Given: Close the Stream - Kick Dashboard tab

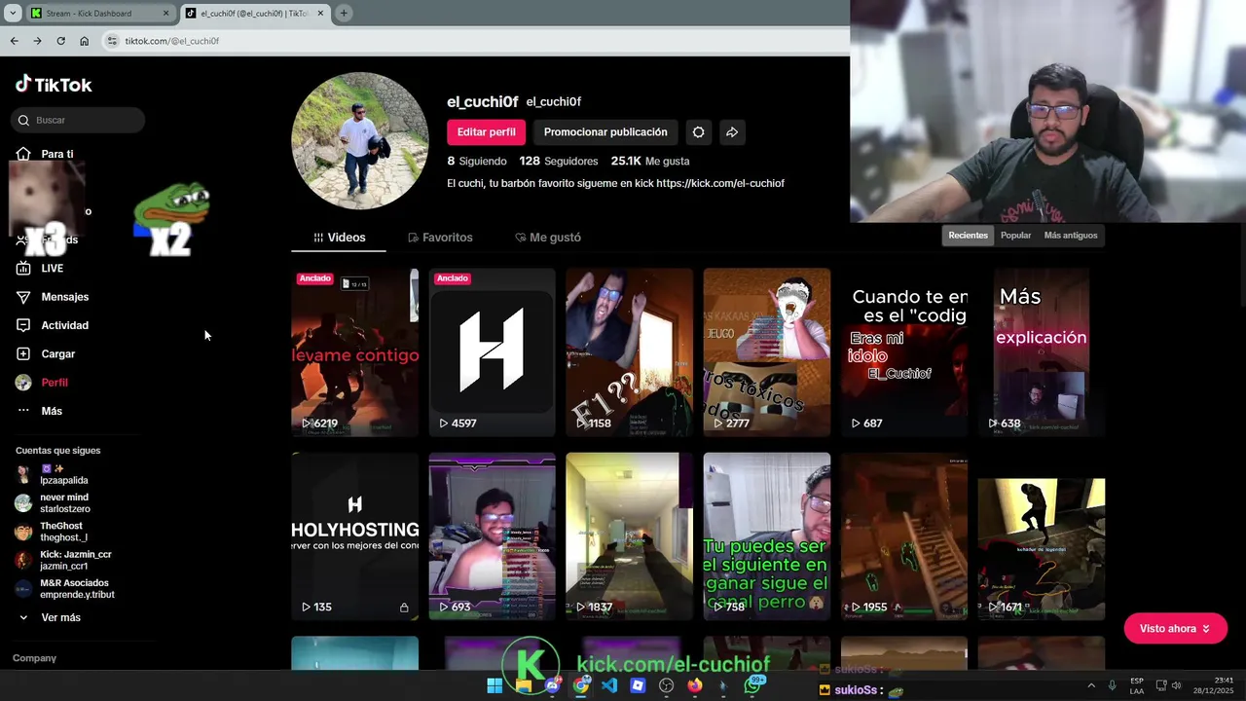Looking at the screenshot, I should pyautogui.click(x=165, y=14).
